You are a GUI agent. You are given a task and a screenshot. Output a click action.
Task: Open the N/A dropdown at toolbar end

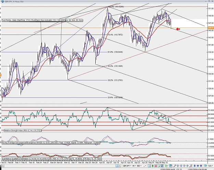pos(211,166)
